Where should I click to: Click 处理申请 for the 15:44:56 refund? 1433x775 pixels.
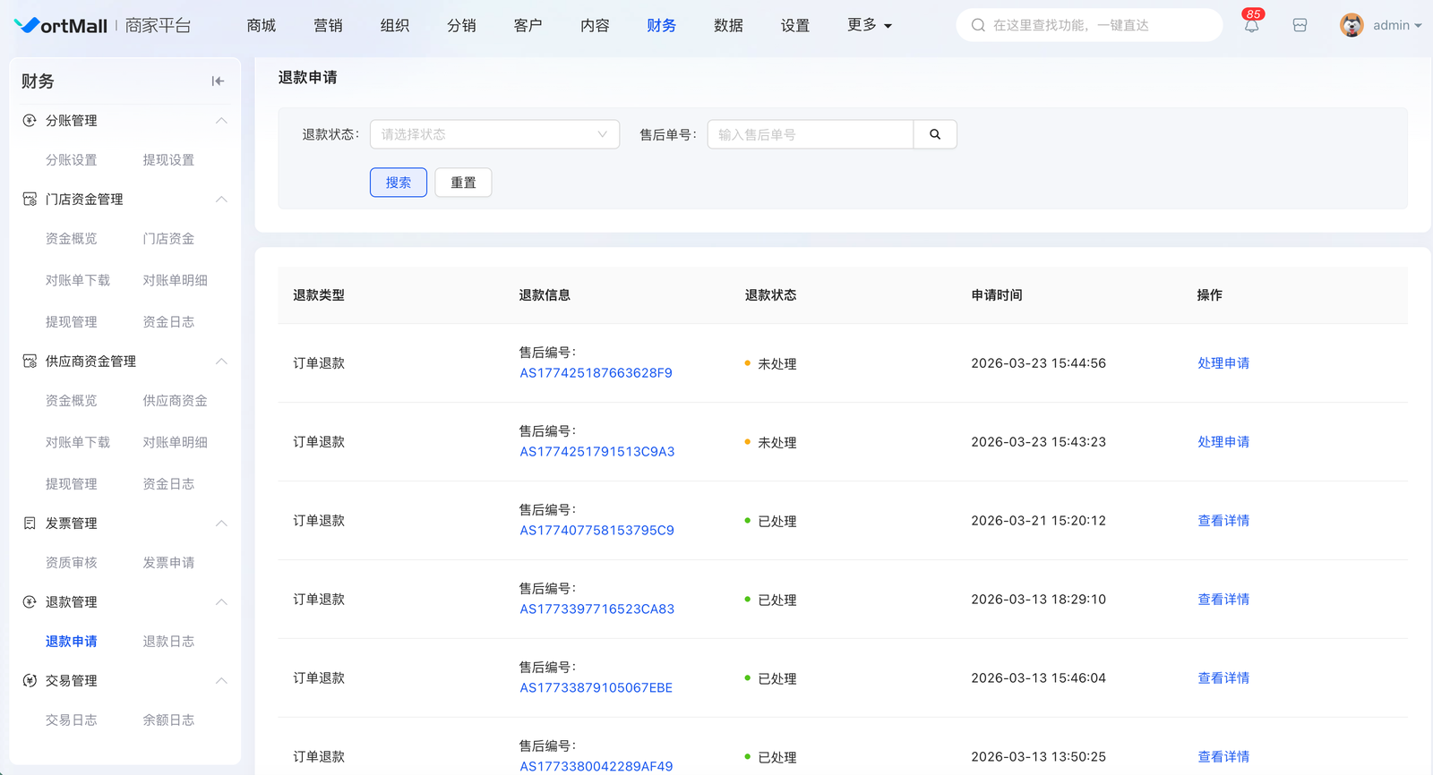[1223, 363]
